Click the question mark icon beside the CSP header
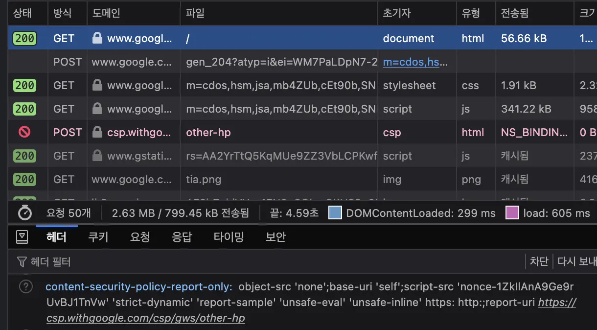Image resolution: width=597 pixels, height=330 pixels. click(x=25, y=286)
